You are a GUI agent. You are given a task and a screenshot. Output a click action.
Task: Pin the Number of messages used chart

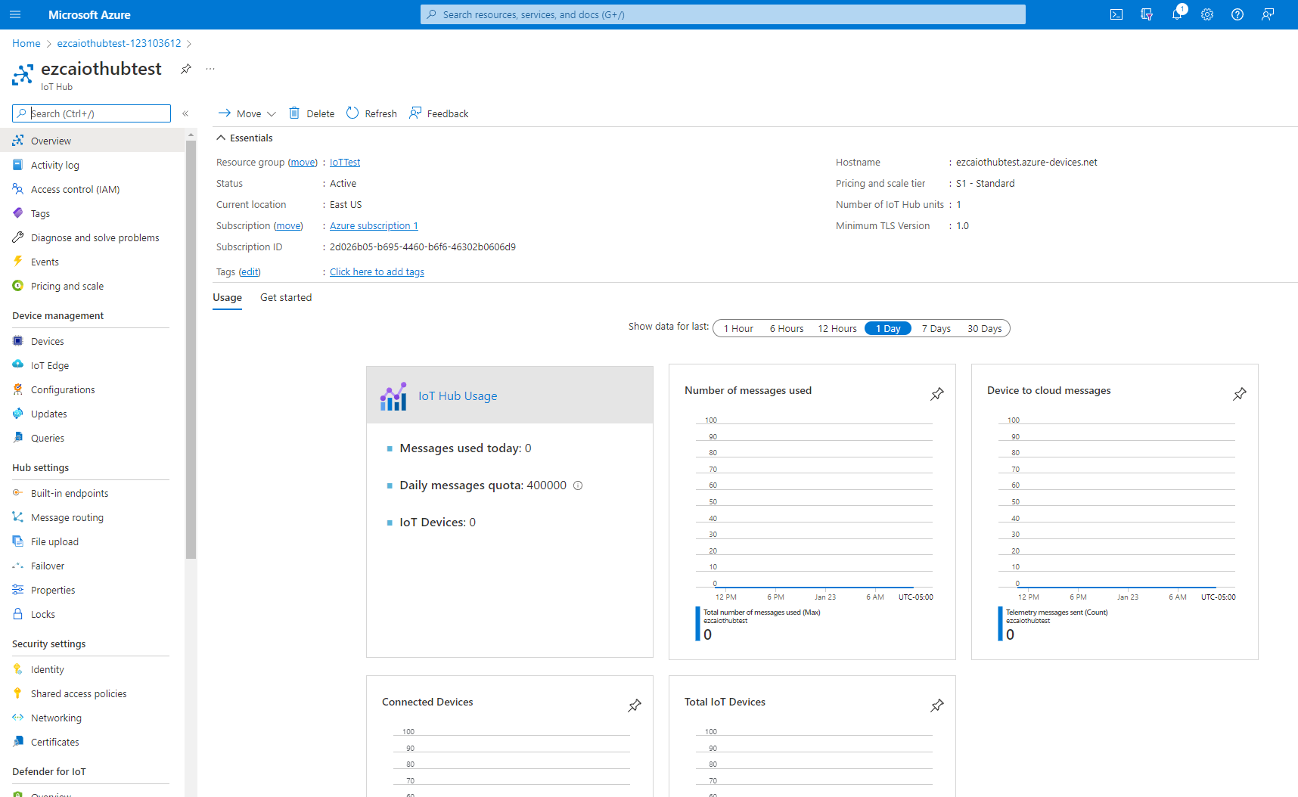(937, 394)
